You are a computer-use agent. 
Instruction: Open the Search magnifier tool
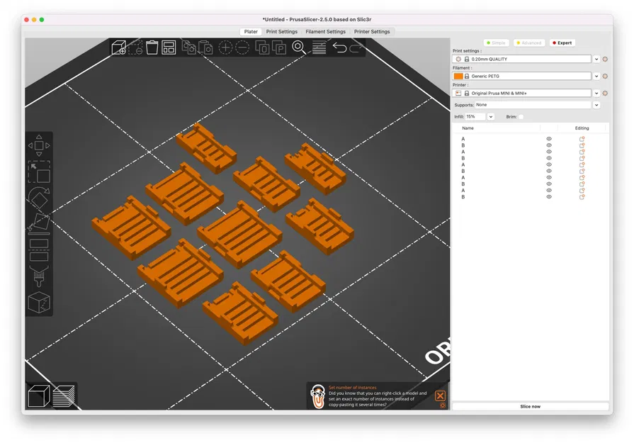299,47
